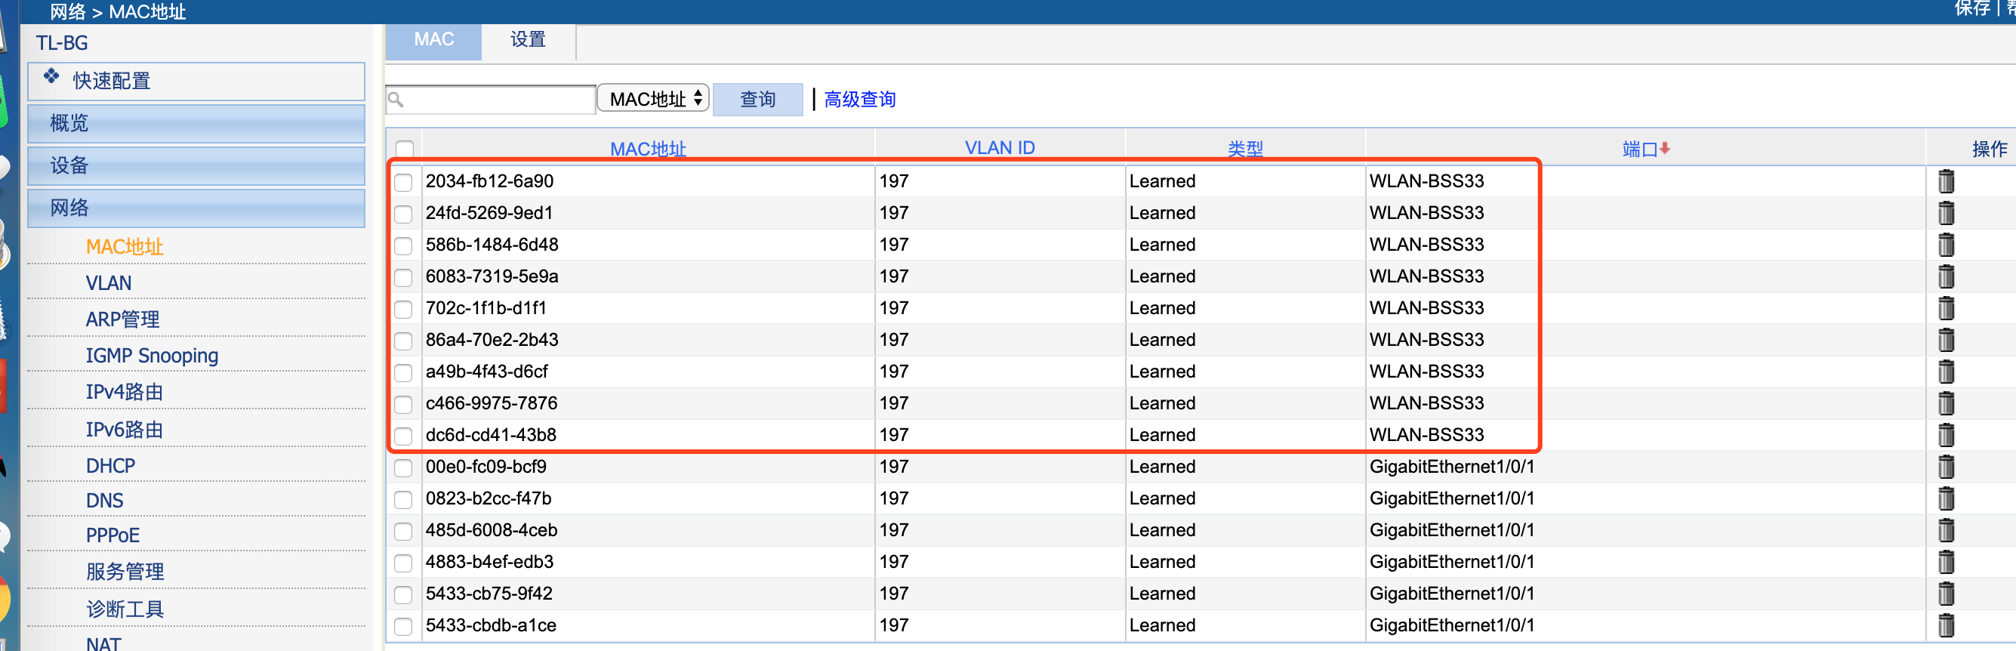
Task: Open the MAC地址 search type dropdown
Action: point(653,99)
